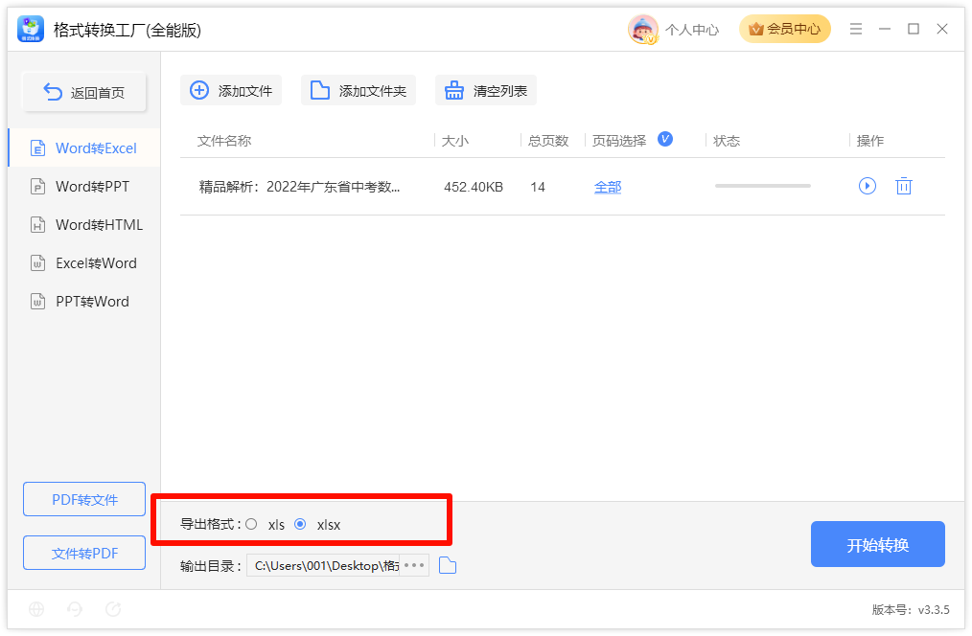Return to home via 返回首页 button
The width and height of the screenshot is (972, 636).
pos(84,92)
